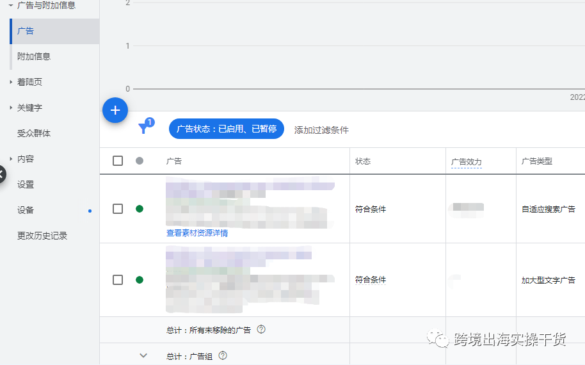585x365 pixels.
Task: Collapse the side navigation with the dark arrow button
Action: tap(1, 174)
